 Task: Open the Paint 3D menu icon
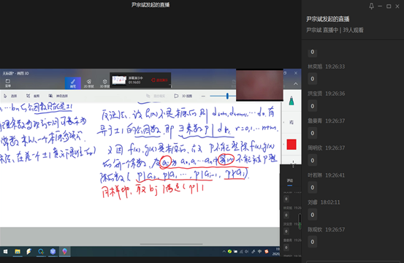pyautogui.click(x=8, y=83)
